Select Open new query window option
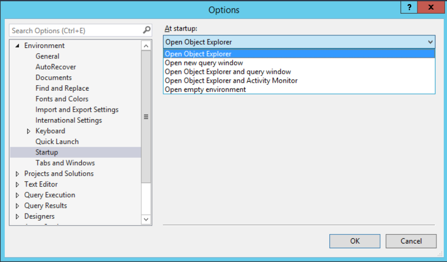This screenshot has width=447, height=262. pyautogui.click(x=204, y=63)
